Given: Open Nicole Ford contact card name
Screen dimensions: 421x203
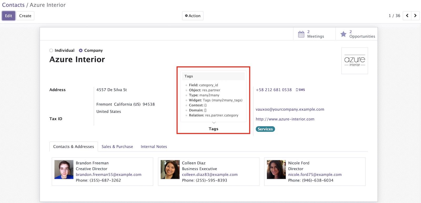Looking at the screenshot, I should click(299, 163).
